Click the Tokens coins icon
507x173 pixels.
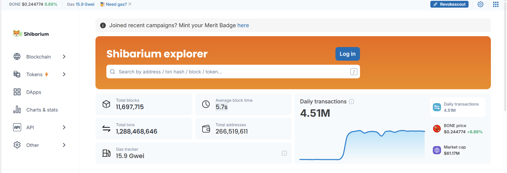click(17, 74)
